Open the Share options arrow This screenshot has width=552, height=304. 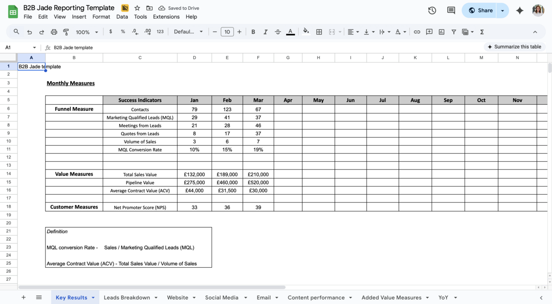pos(502,11)
